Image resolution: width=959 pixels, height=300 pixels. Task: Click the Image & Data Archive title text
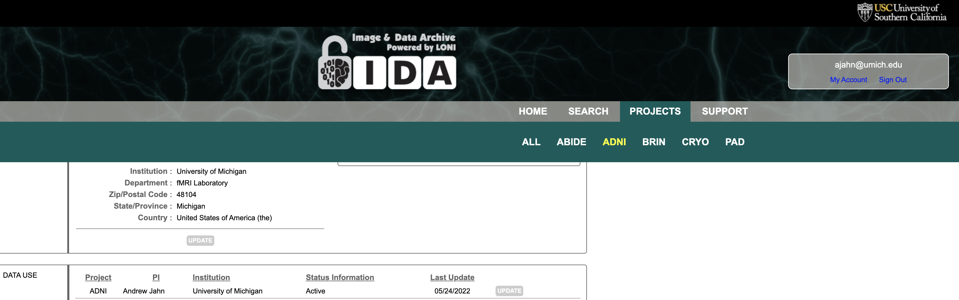[x=404, y=37]
